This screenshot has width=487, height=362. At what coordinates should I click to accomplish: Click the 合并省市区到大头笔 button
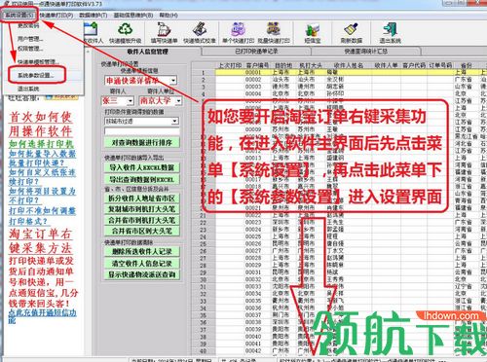[142, 231]
